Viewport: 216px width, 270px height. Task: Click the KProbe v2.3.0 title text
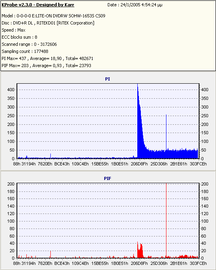point(38,5)
